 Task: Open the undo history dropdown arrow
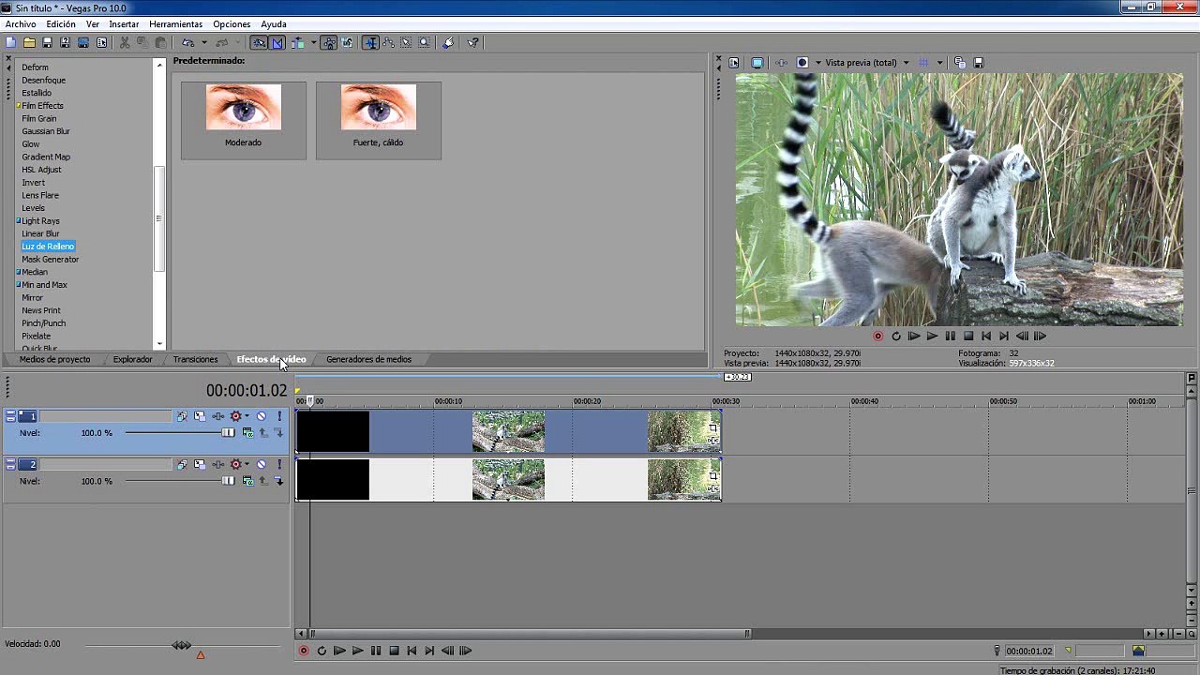pyautogui.click(x=204, y=42)
